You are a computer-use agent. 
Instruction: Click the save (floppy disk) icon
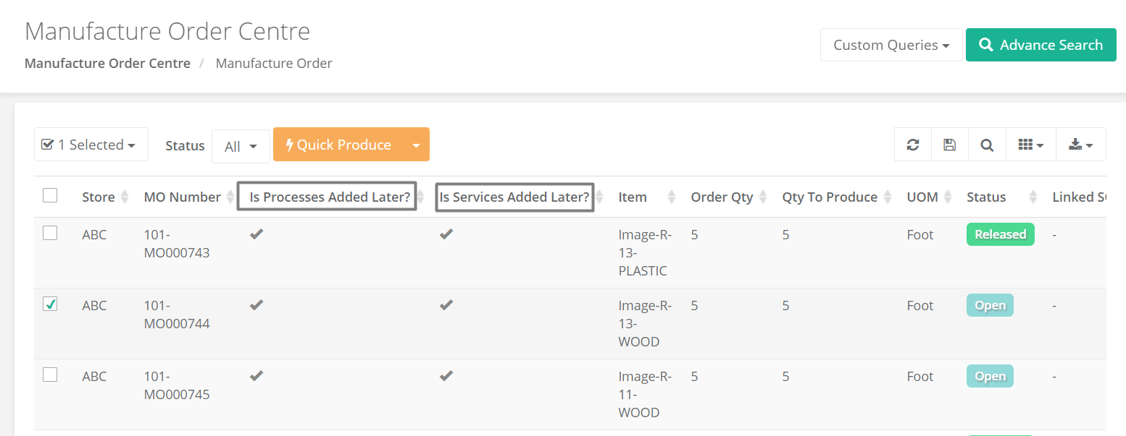pos(949,145)
